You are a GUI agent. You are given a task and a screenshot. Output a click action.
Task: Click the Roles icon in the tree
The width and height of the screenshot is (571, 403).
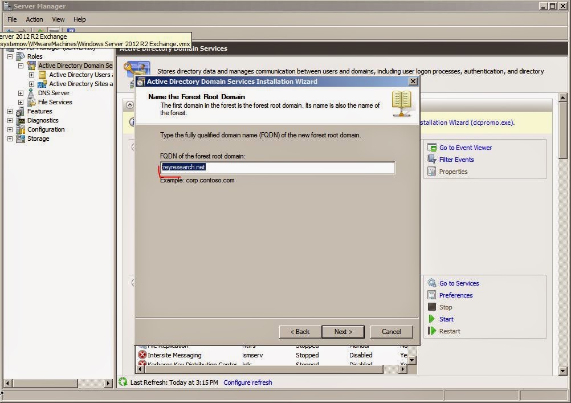click(x=21, y=56)
